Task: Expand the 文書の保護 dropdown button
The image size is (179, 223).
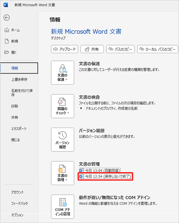Action: click(x=63, y=73)
